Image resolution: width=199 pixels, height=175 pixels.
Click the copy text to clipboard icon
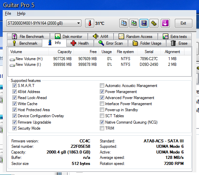click(x=124, y=23)
